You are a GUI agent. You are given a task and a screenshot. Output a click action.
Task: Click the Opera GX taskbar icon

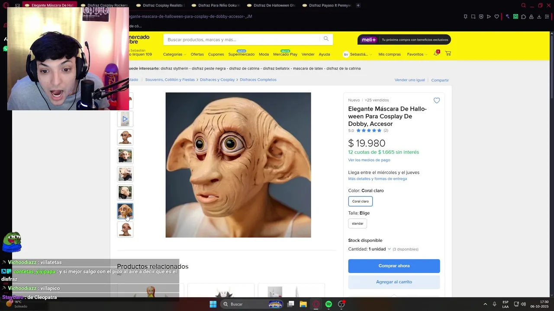click(x=316, y=304)
